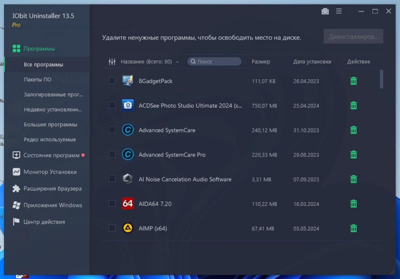This screenshot has width=400, height=279.
Task: Click the magnifier icon in search box
Action: (x=193, y=61)
